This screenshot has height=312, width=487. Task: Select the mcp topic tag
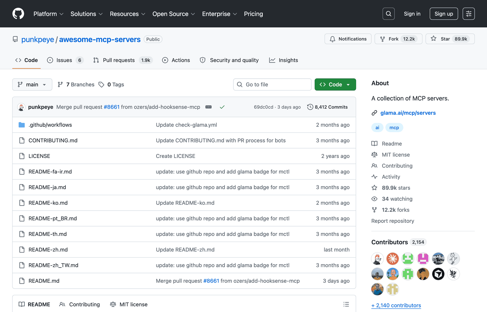click(394, 128)
